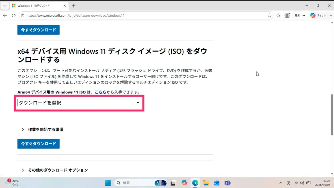
Task: Follow the こちら link for Arm64 ISO
Action: pyautogui.click(x=100, y=92)
